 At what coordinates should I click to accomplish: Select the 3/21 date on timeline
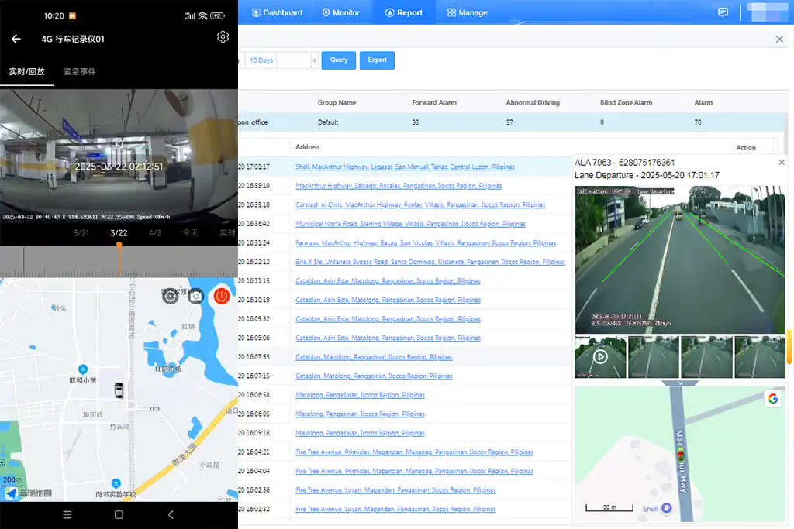(81, 233)
